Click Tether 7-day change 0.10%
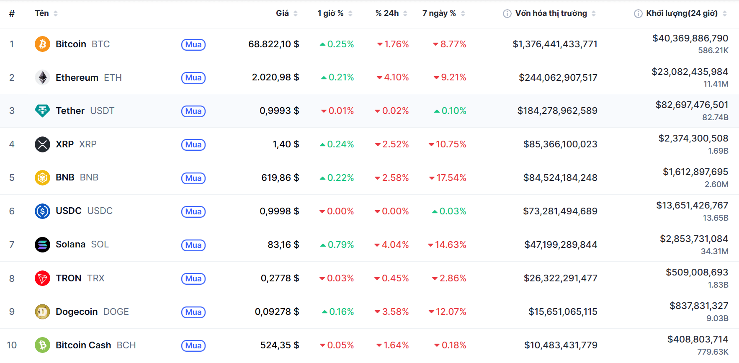Screen dimensions: 739x363 (x=450, y=111)
